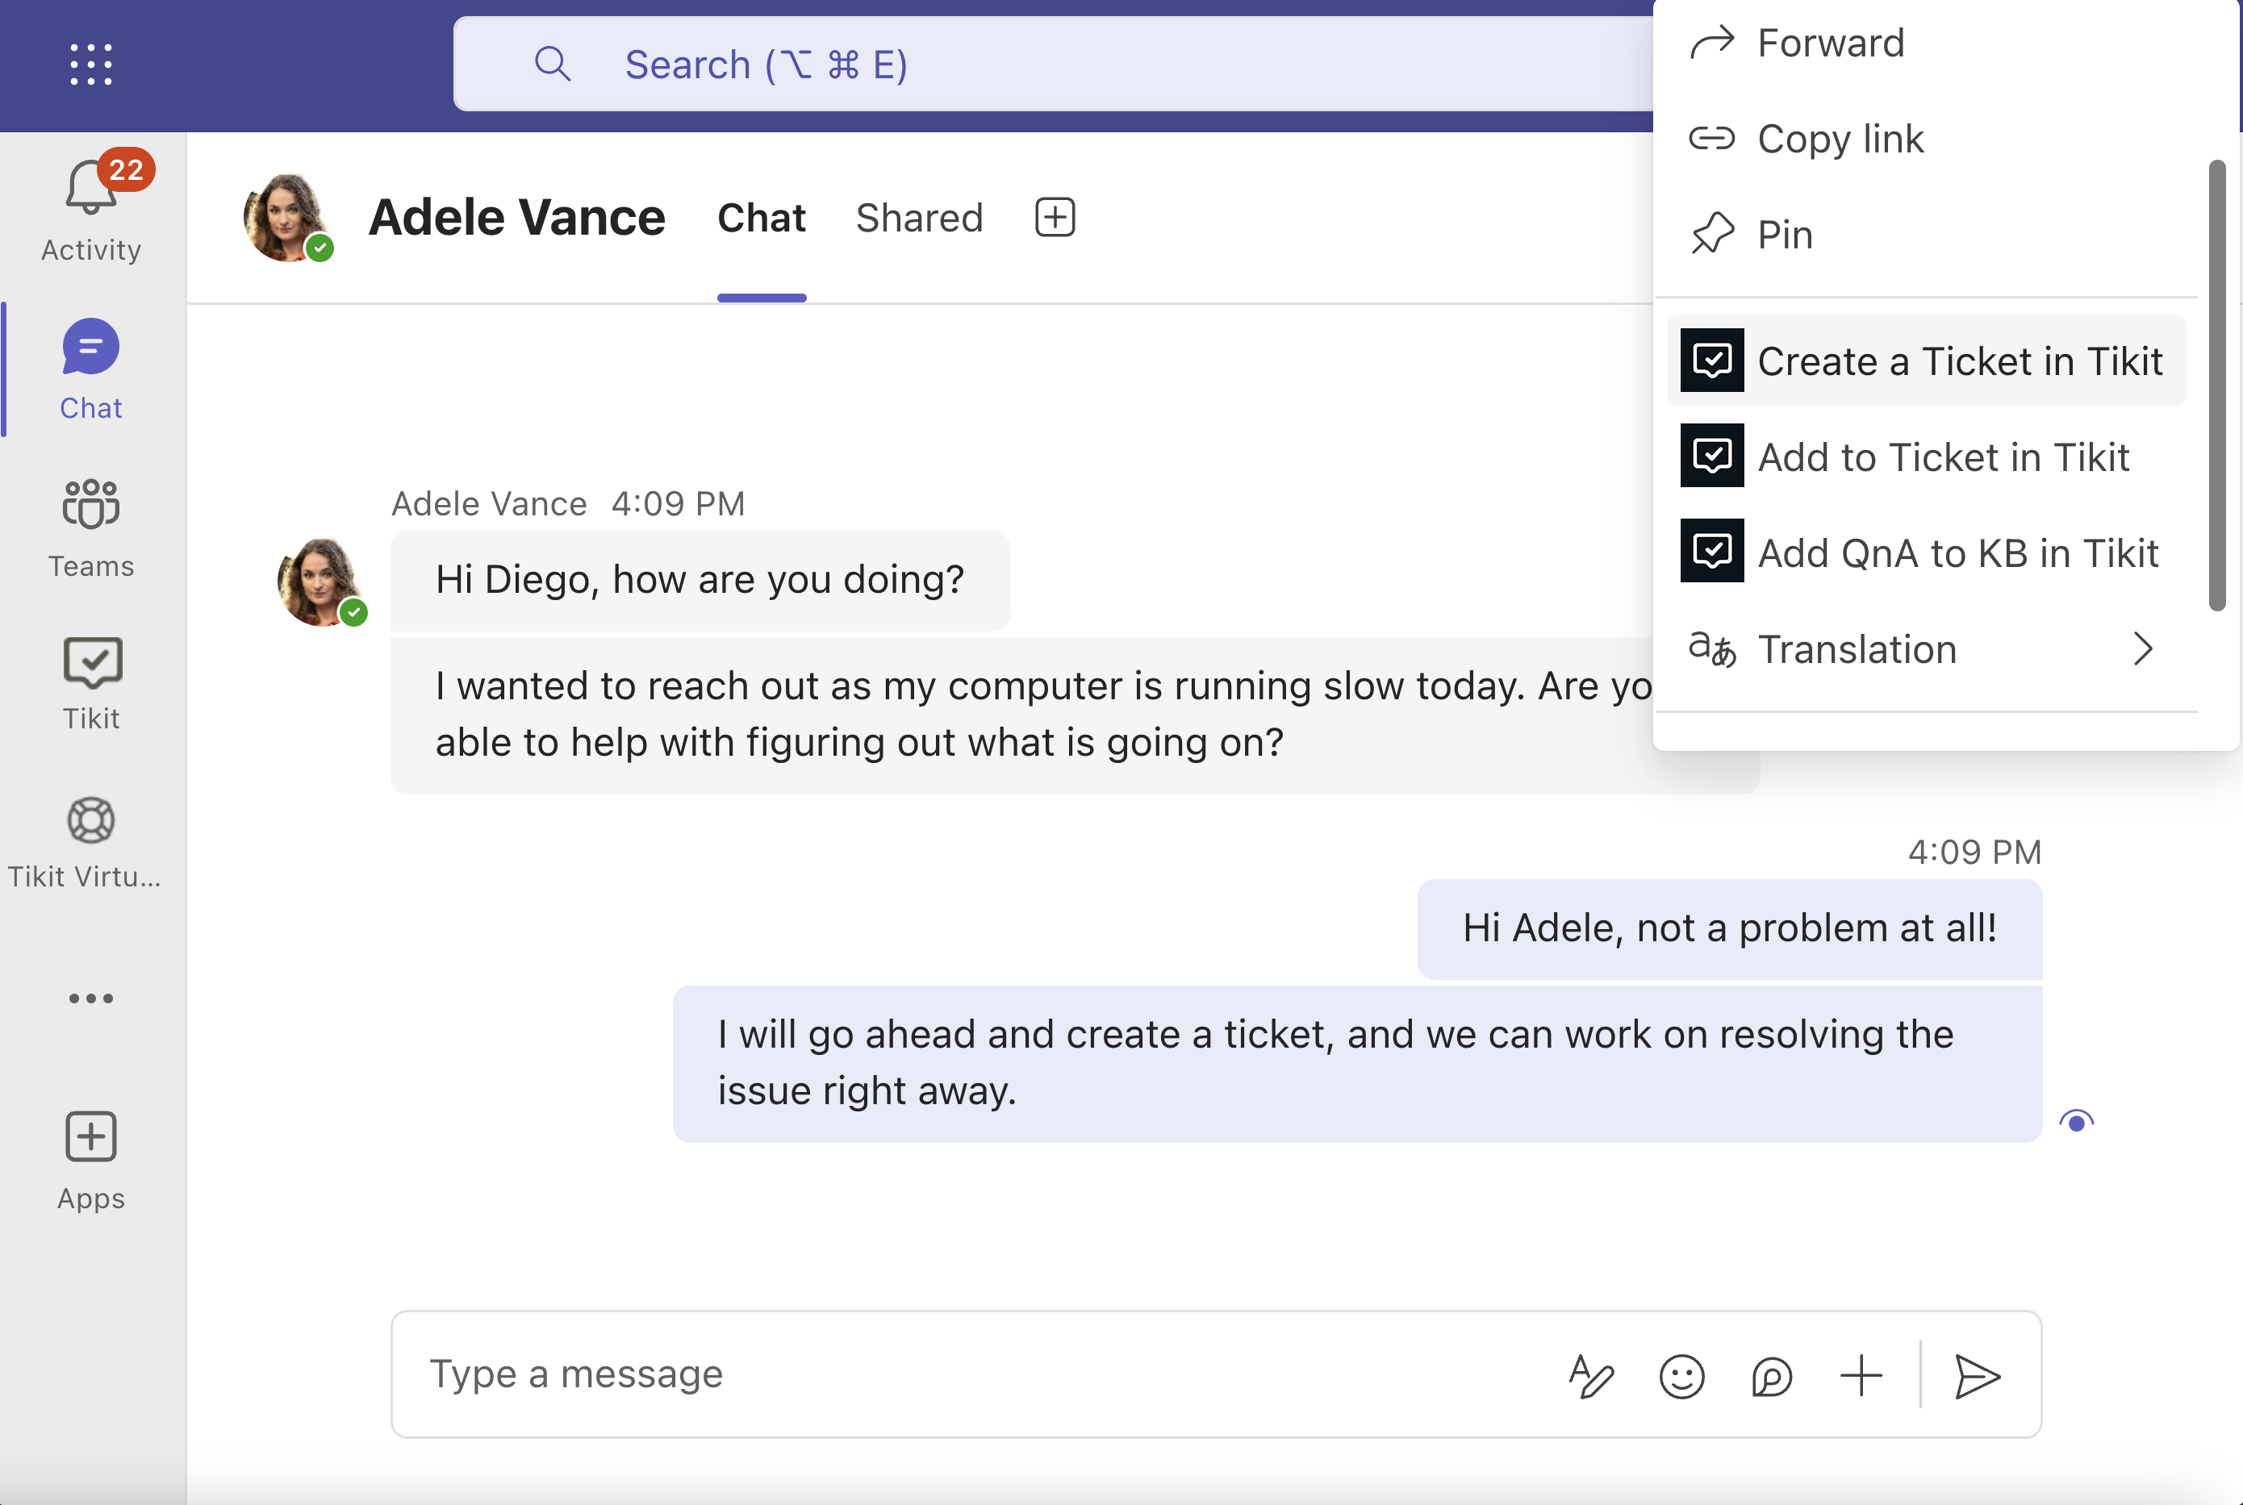Pin the message from the context menu
The image size is (2243, 1505).
pos(1783,233)
